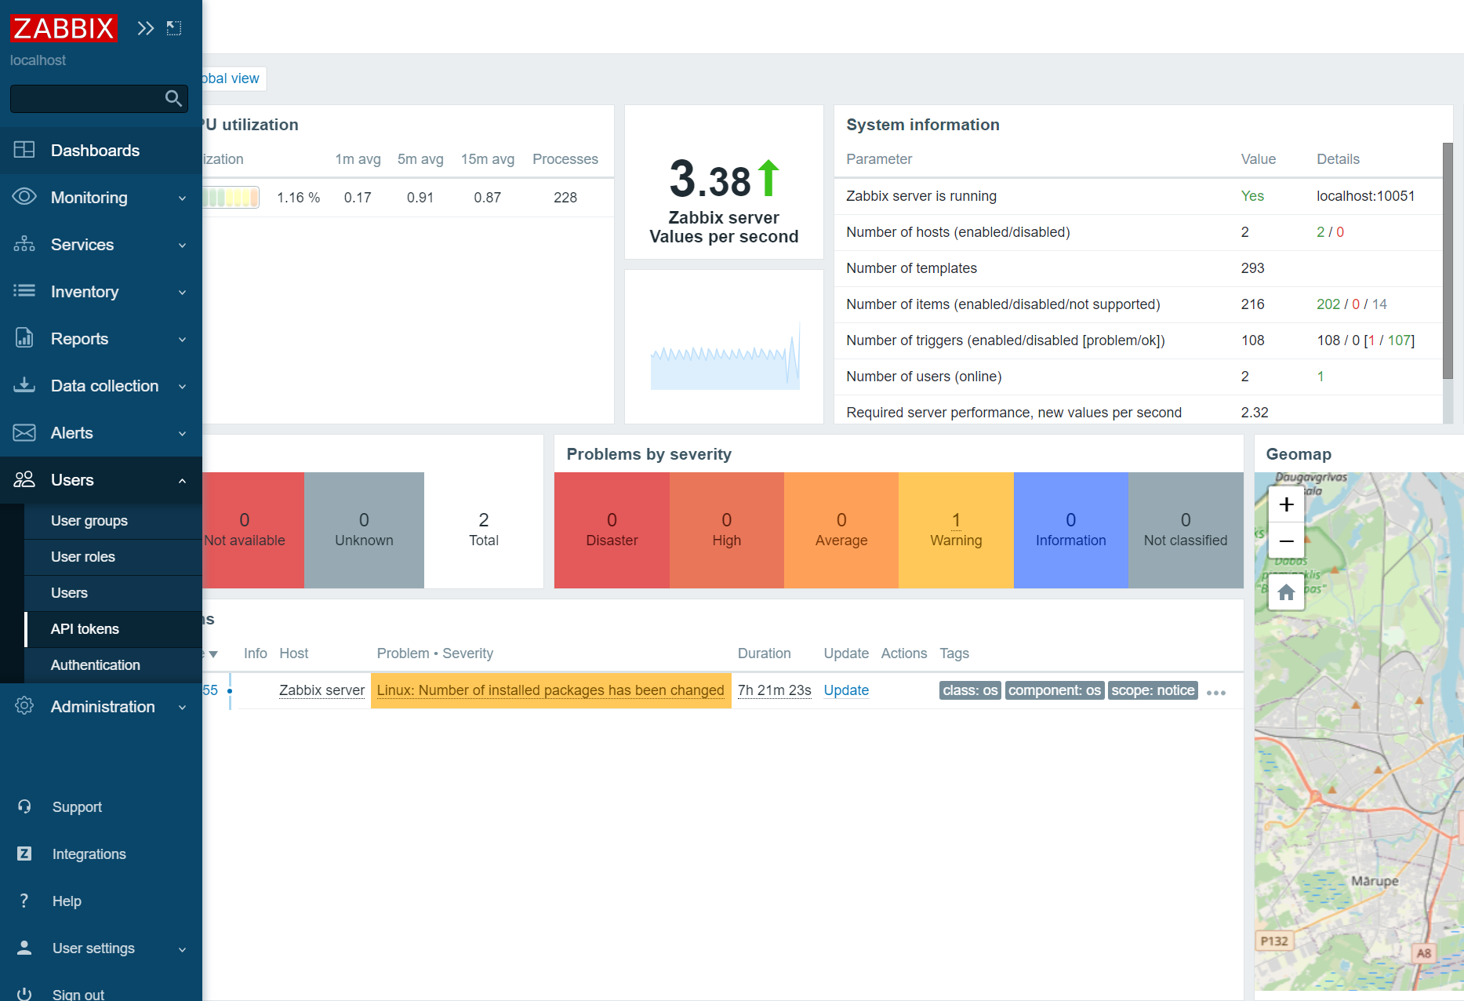
Task: Select the Data collection download icon
Action: click(x=24, y=385)
